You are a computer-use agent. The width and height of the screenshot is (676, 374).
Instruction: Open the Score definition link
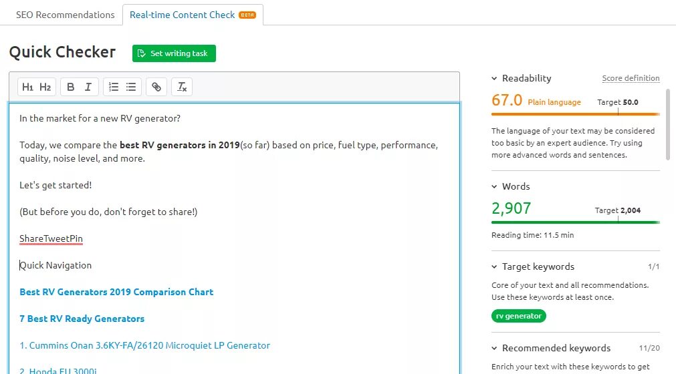[x=631, y=78]
